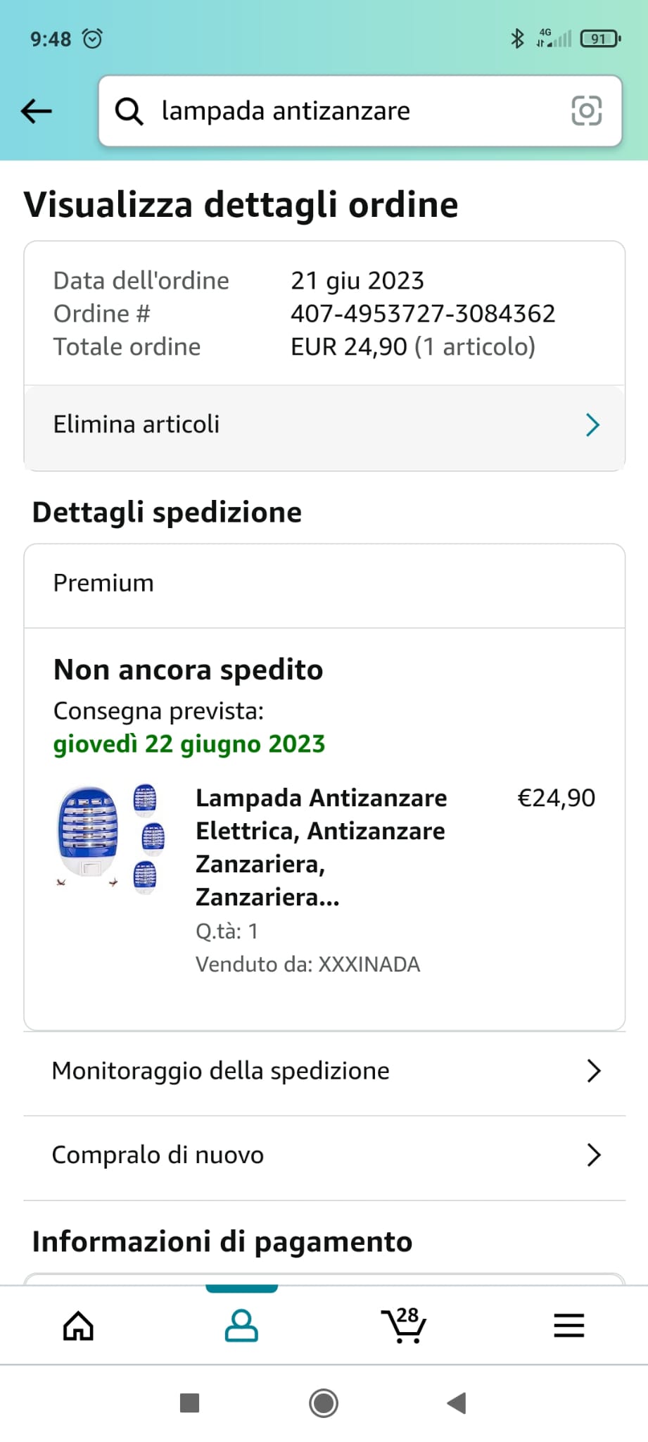Tap the battery indicator in status bar
The image size is (648, 1442).
point(599,39)
